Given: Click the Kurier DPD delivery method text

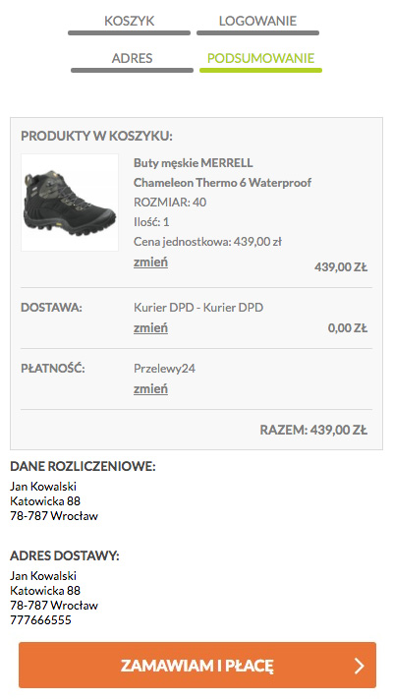Looking at the screenshot, I should (198, 308).
